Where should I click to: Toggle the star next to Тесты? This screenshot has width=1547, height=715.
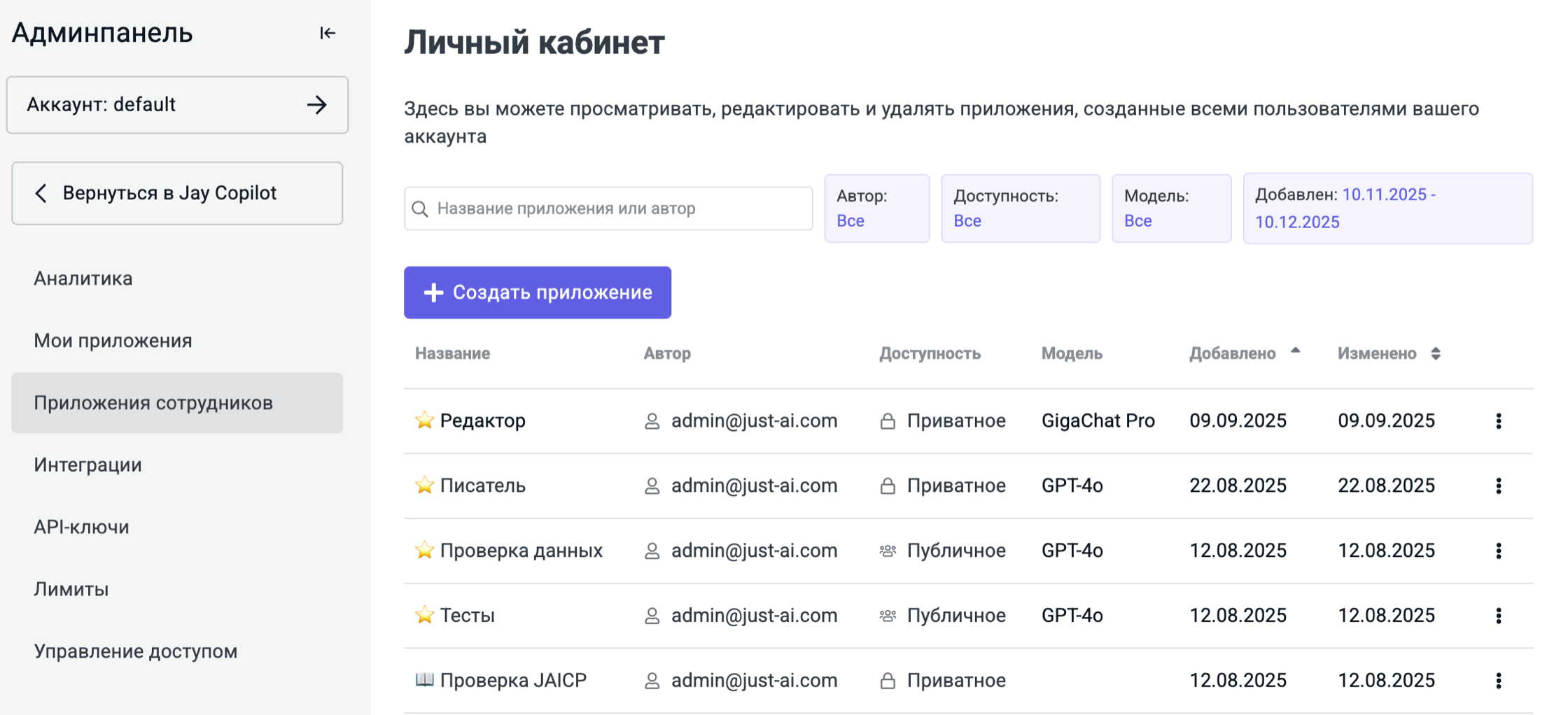(x=424, y=615)
